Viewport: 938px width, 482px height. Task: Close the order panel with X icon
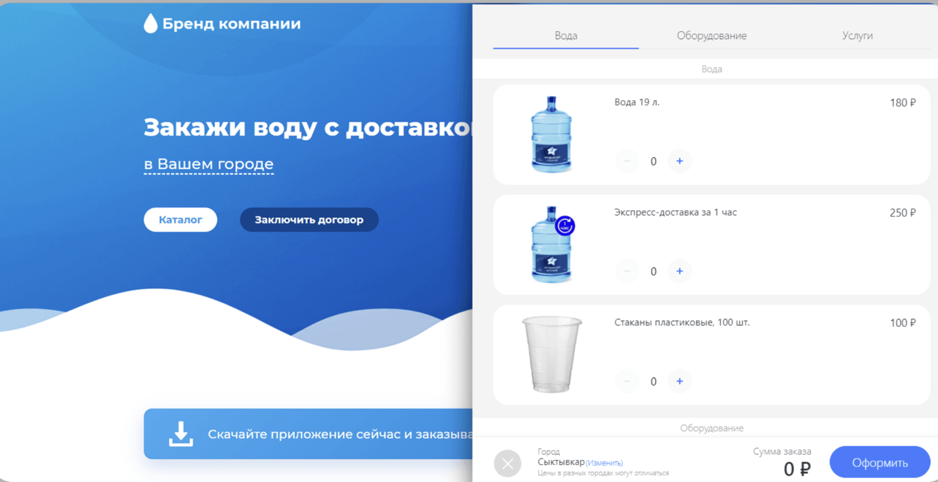pyautogui.click(x=508, y=463)
